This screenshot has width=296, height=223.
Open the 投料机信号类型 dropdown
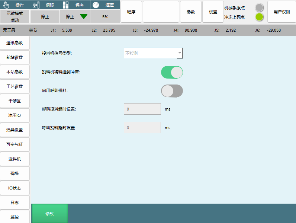point(153,53)
